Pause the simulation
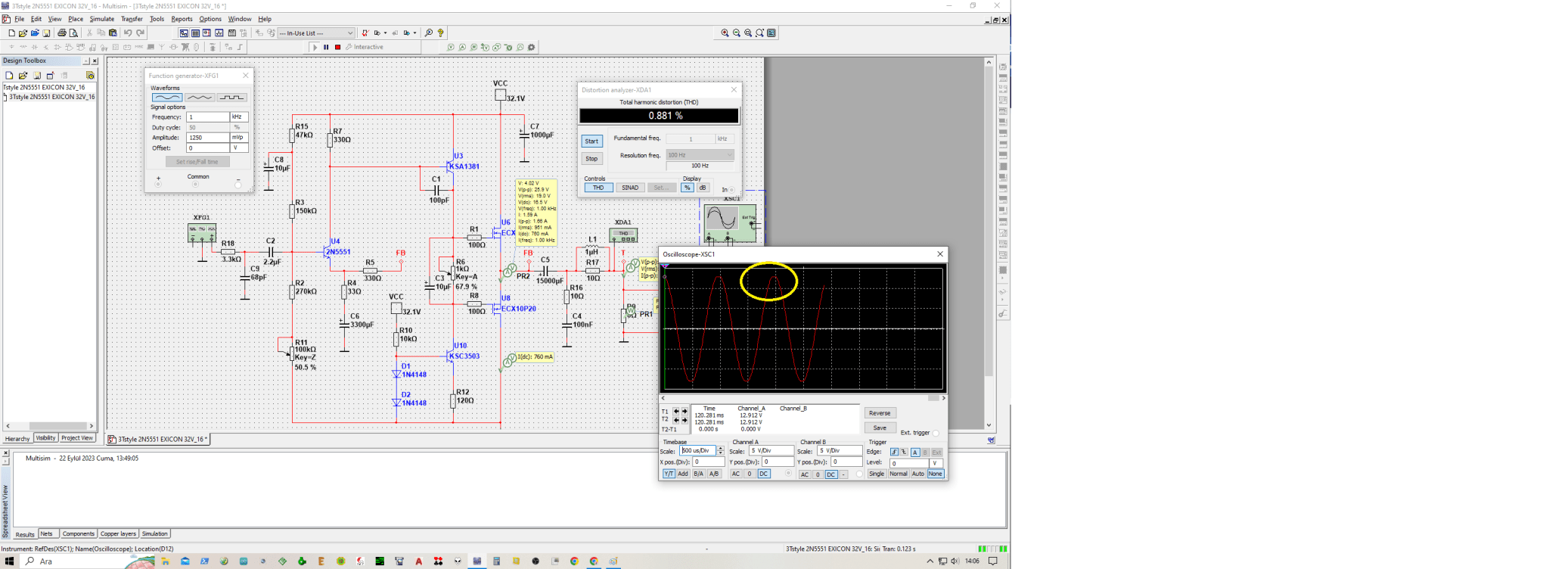The width and height of the screenshot is (1549, 569). pos(326,47)
